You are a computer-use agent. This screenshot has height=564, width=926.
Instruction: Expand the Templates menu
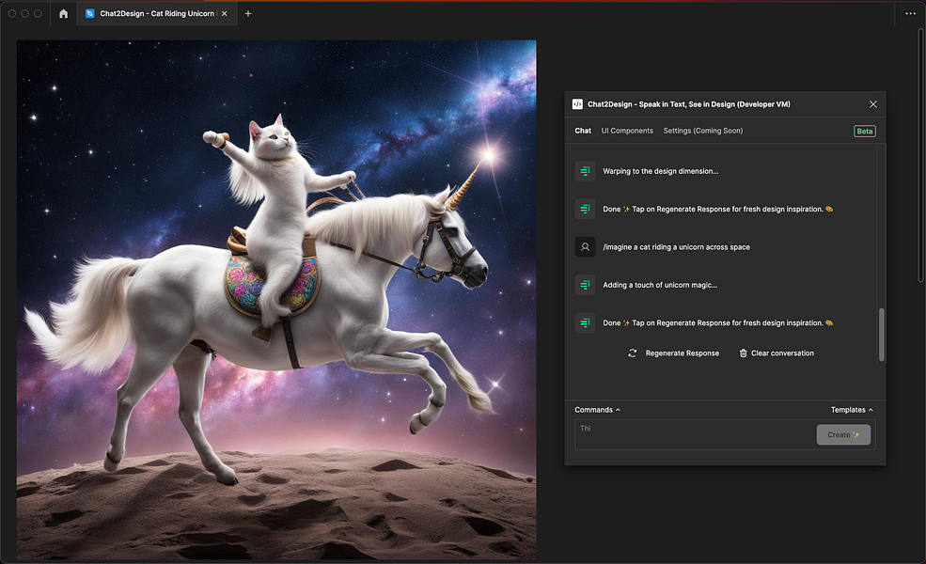852,410
